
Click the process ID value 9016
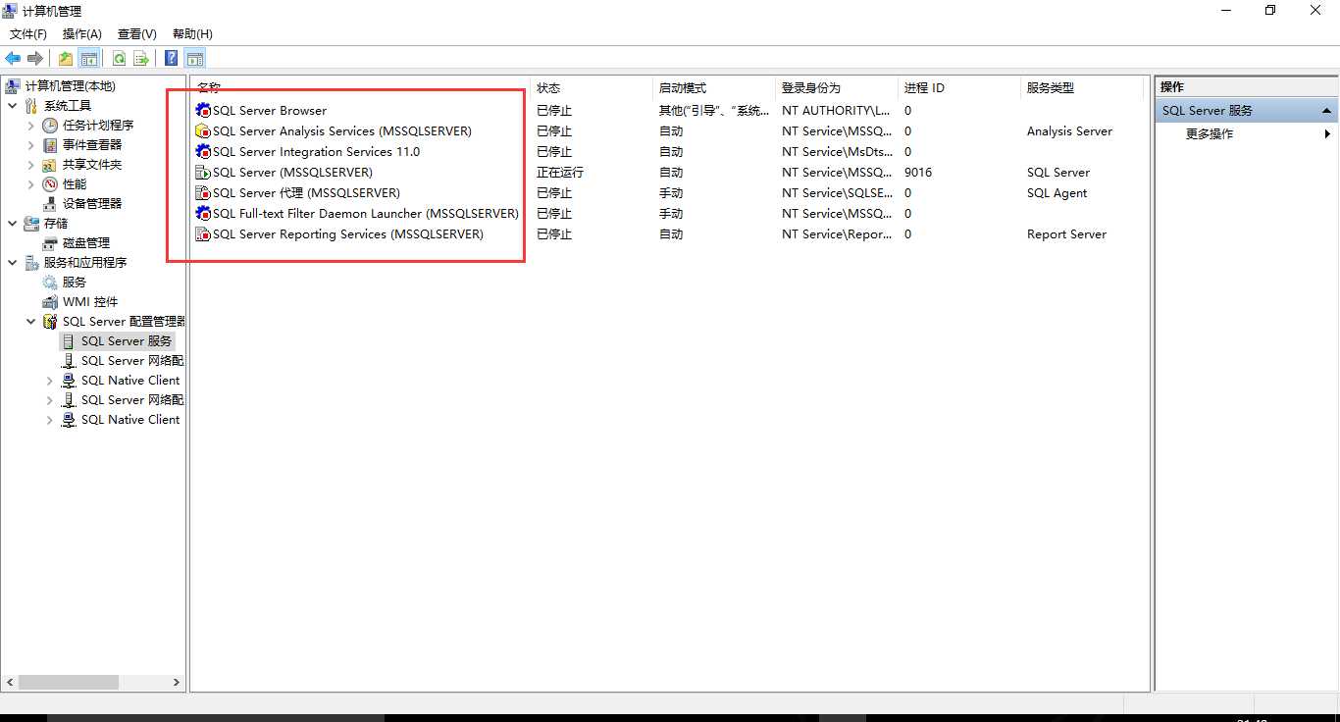[918, 173]
